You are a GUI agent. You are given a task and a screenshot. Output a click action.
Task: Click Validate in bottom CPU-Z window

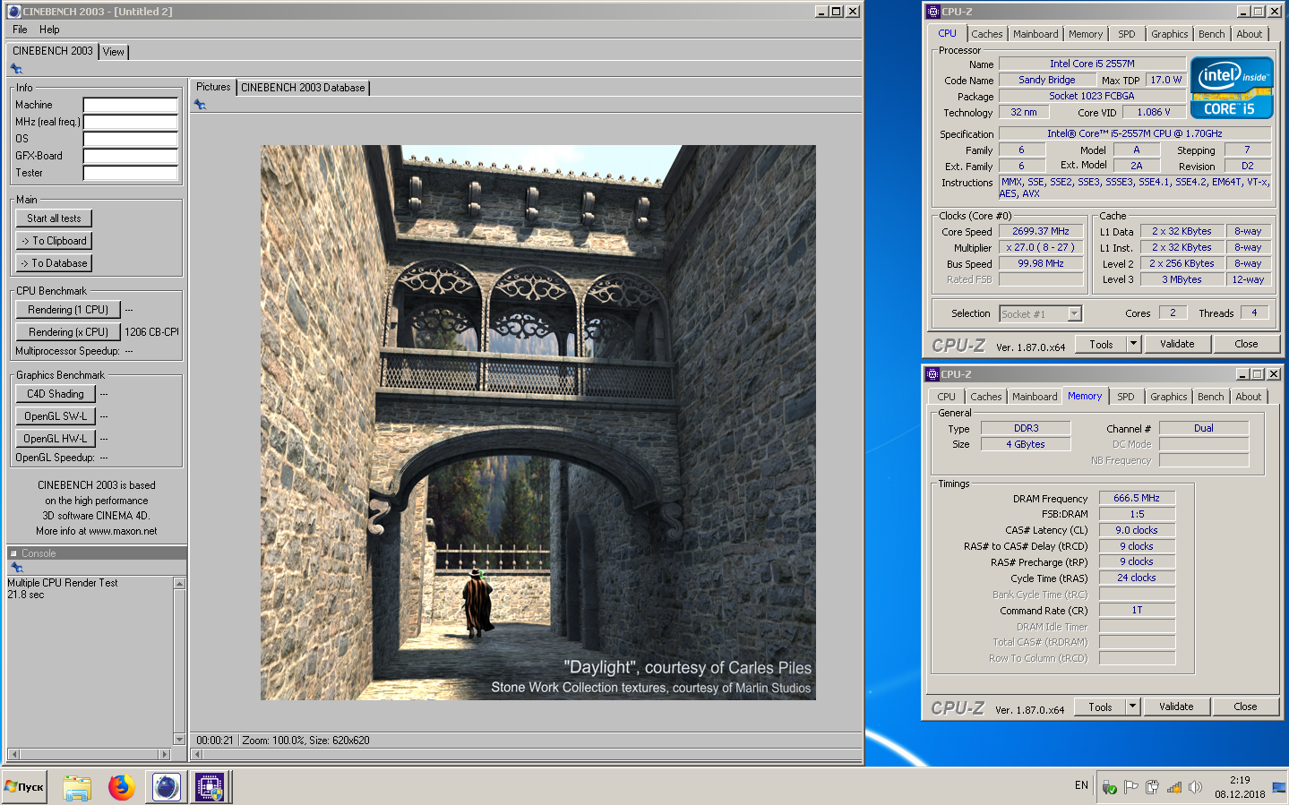pos(1176,707)
